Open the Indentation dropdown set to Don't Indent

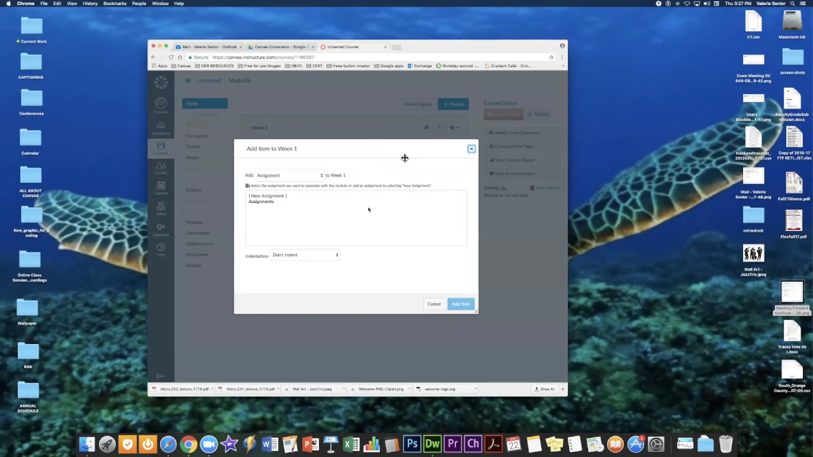coord(305,255)
